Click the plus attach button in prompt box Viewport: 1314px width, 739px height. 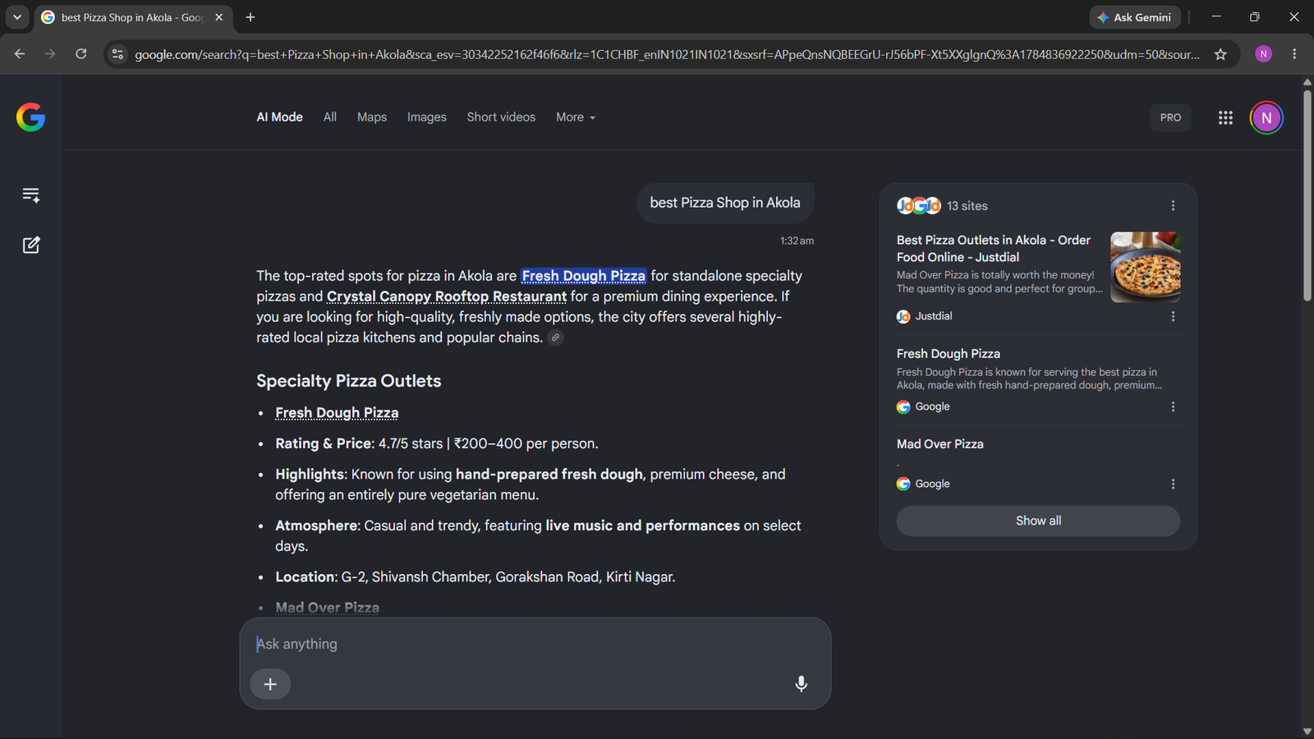270,684
